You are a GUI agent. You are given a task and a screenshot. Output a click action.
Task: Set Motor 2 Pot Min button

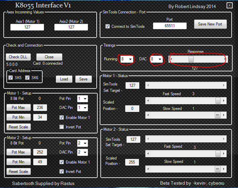click(x=18, y=162)
